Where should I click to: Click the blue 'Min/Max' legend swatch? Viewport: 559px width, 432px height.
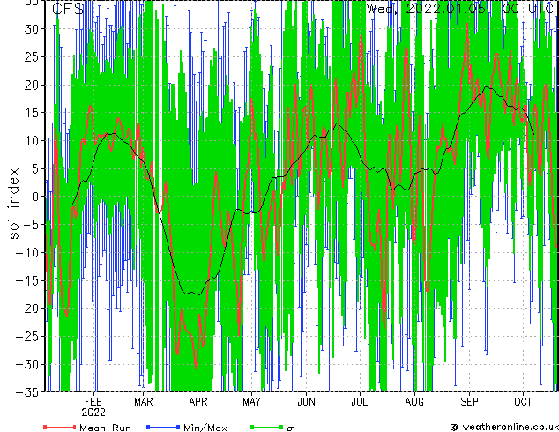click(x=163, y=427)
